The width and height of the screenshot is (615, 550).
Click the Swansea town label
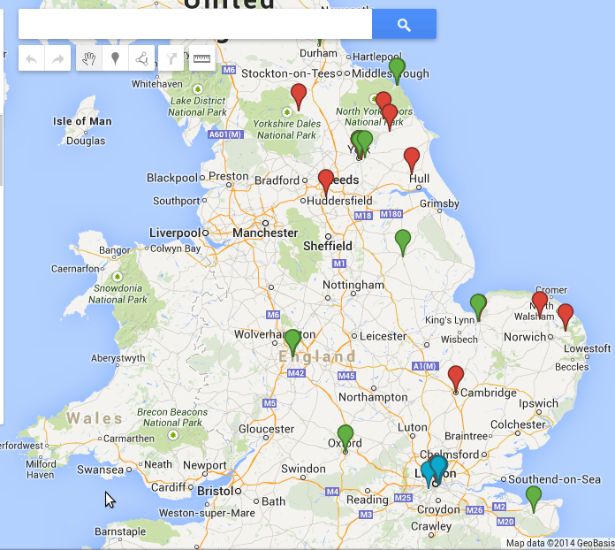point(100,470)
